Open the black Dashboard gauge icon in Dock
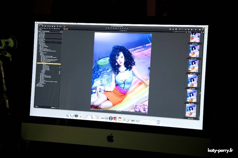This screenshot has height=158, width=238. (76, 115)
